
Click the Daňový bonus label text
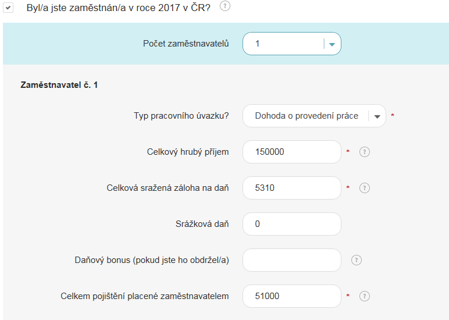pyautogui.click(x=152, y=260)
